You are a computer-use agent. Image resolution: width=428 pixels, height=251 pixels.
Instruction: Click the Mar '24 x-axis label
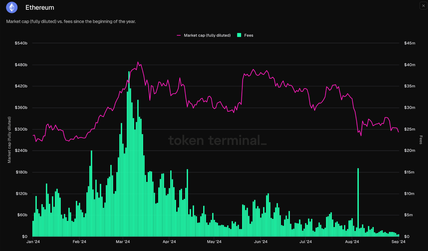pos(123,242)
